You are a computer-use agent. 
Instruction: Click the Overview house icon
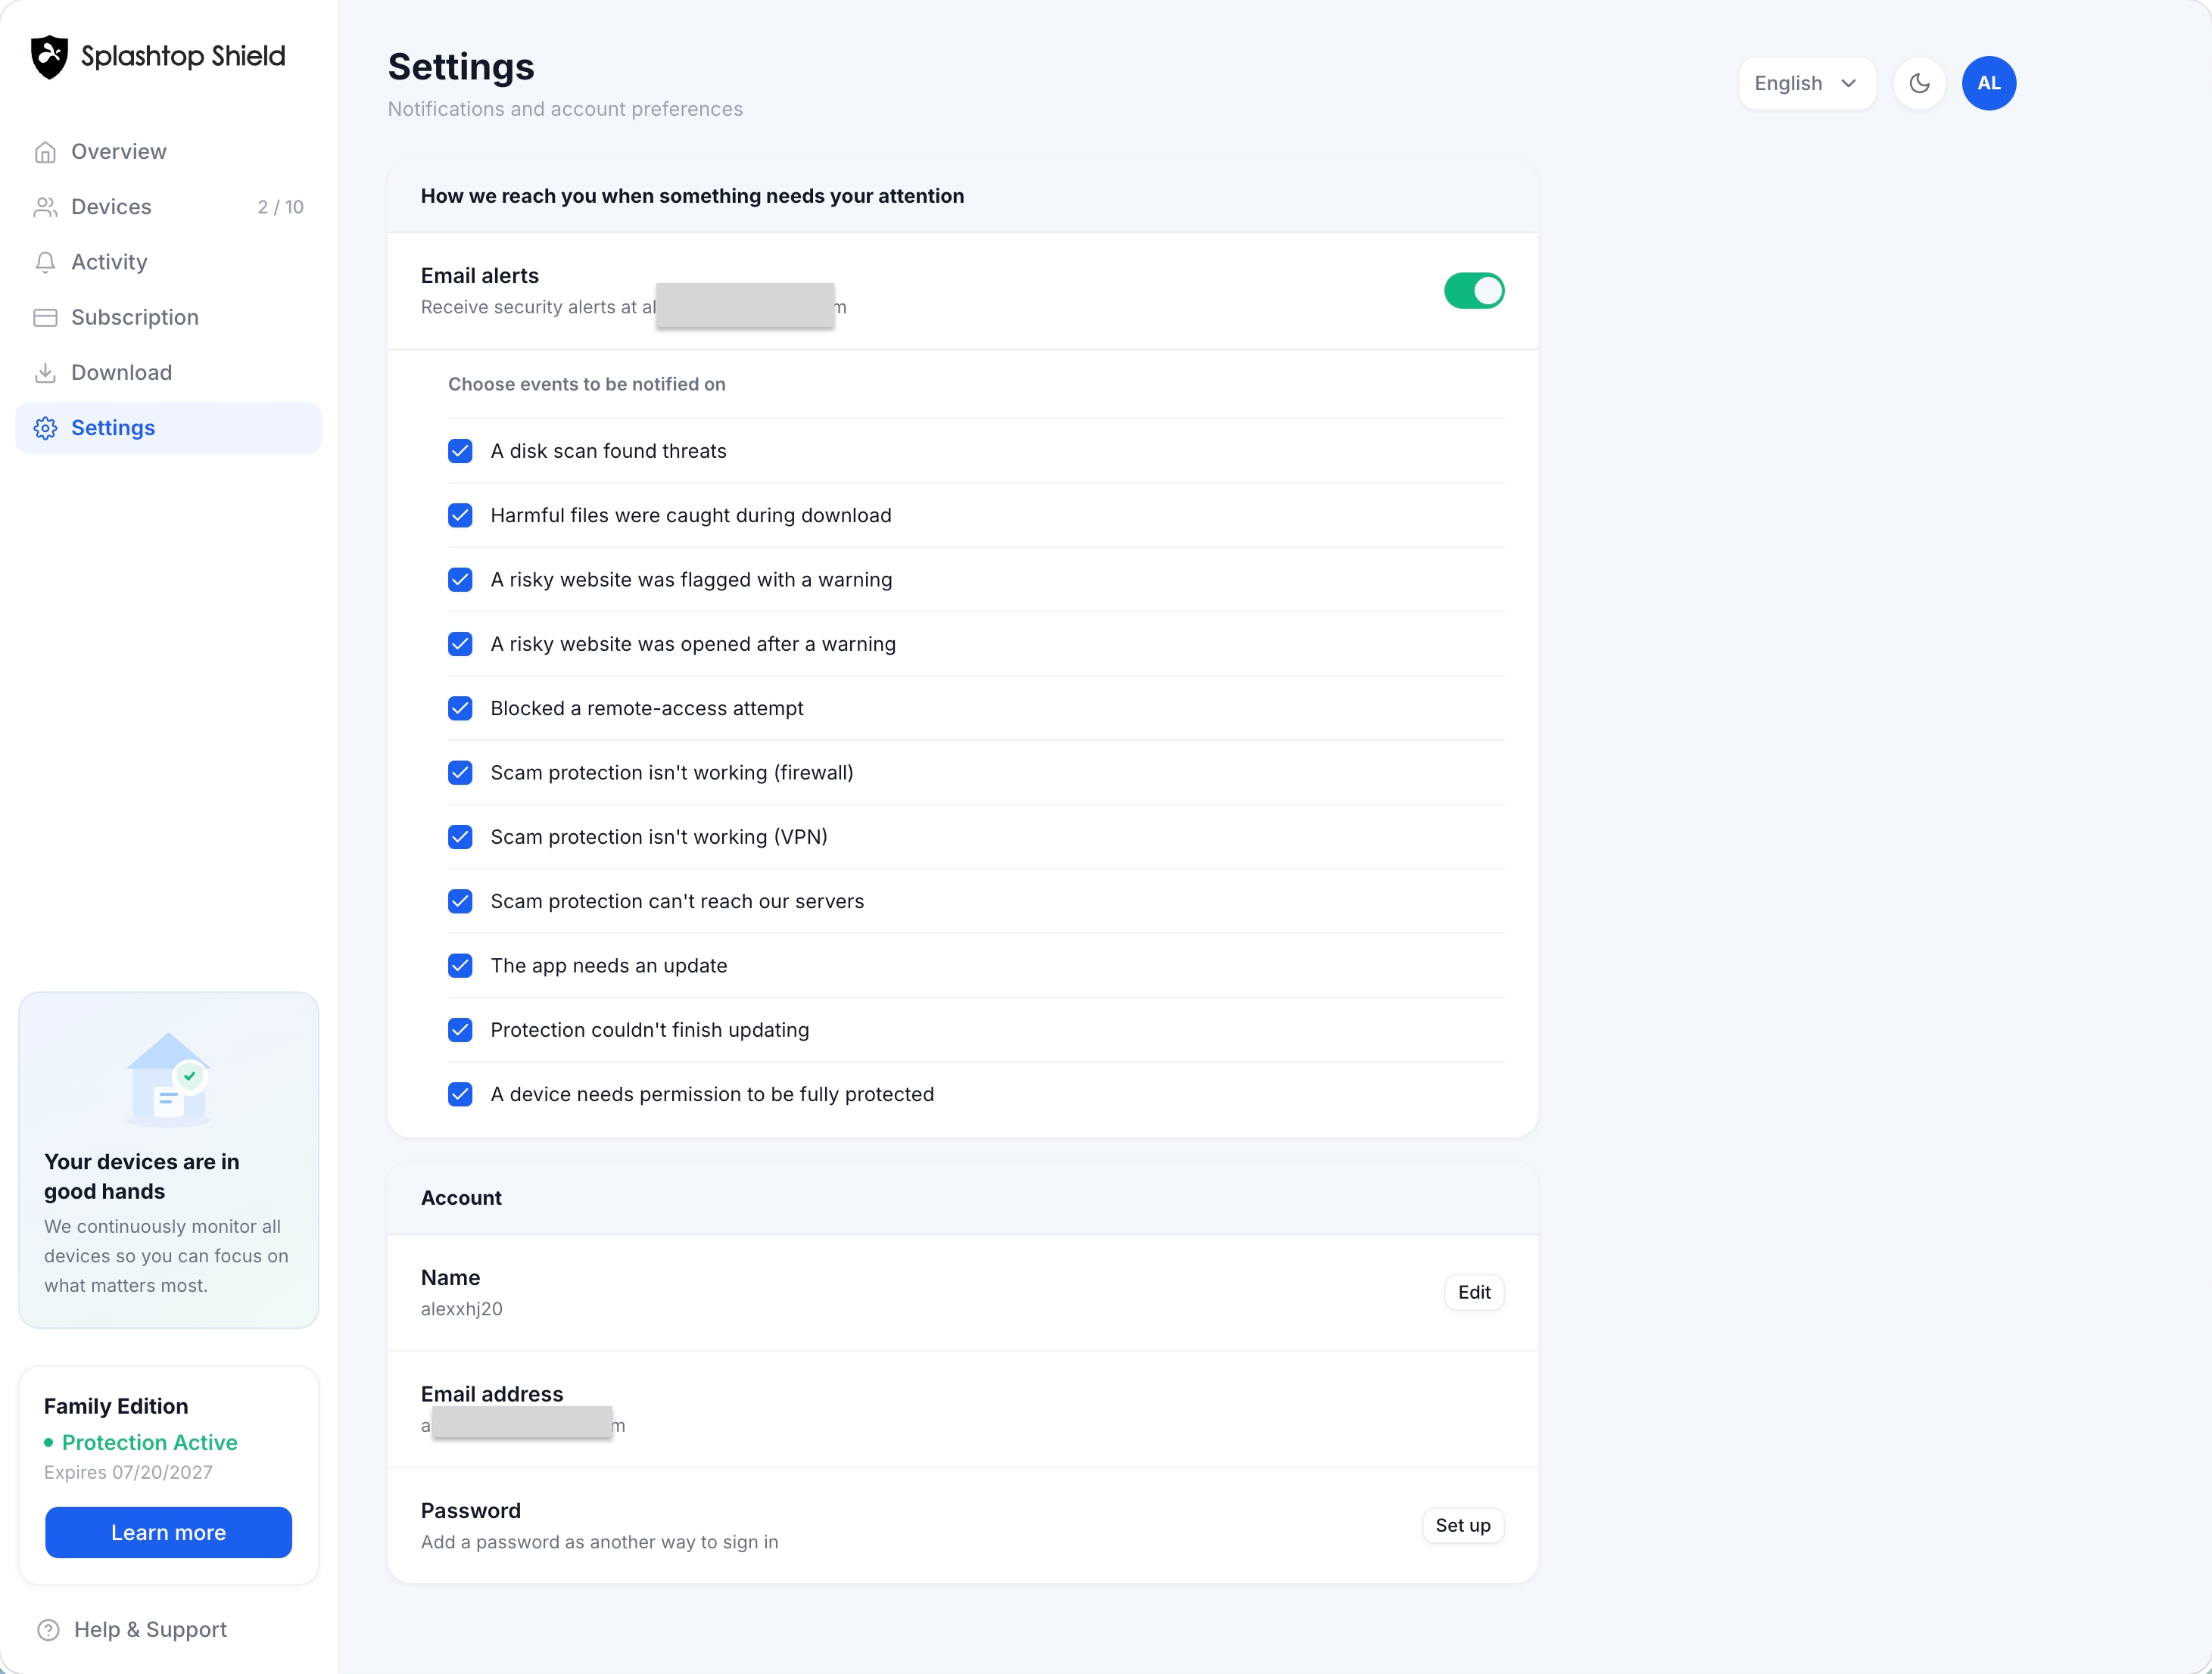(x=45, y=152)
